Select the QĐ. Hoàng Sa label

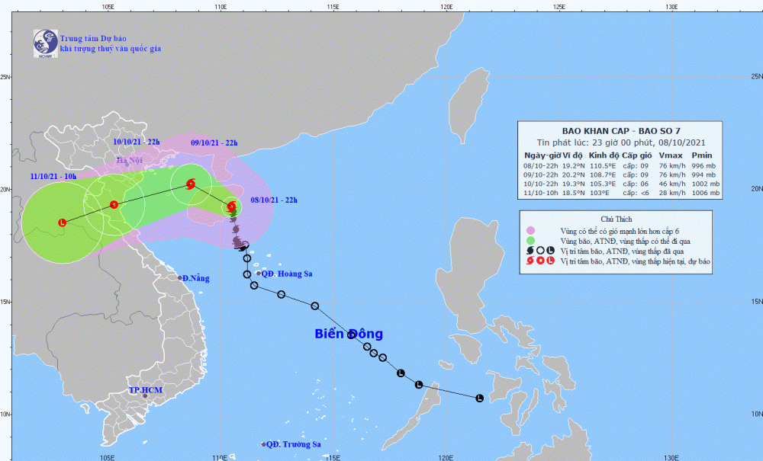(x=285, y=274)
